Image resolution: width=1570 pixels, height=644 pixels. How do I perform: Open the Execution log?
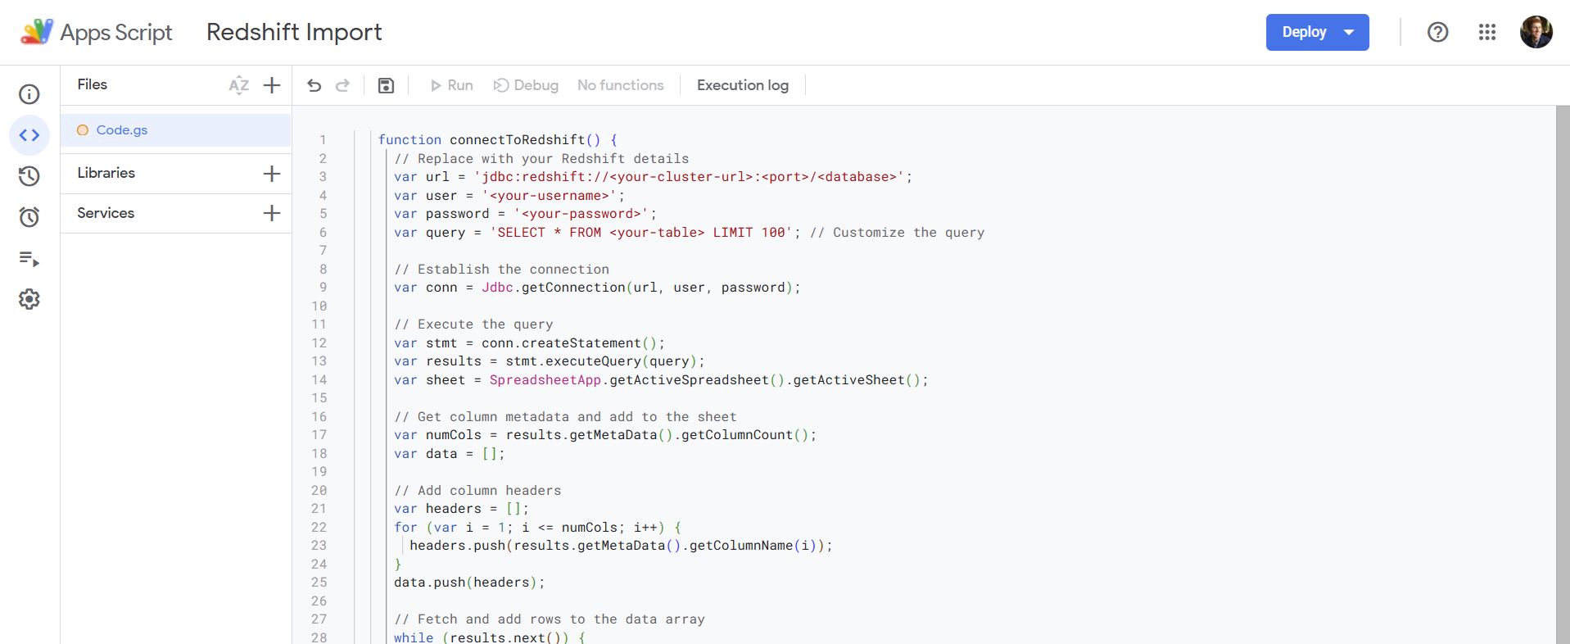click(x=742, y=85)
